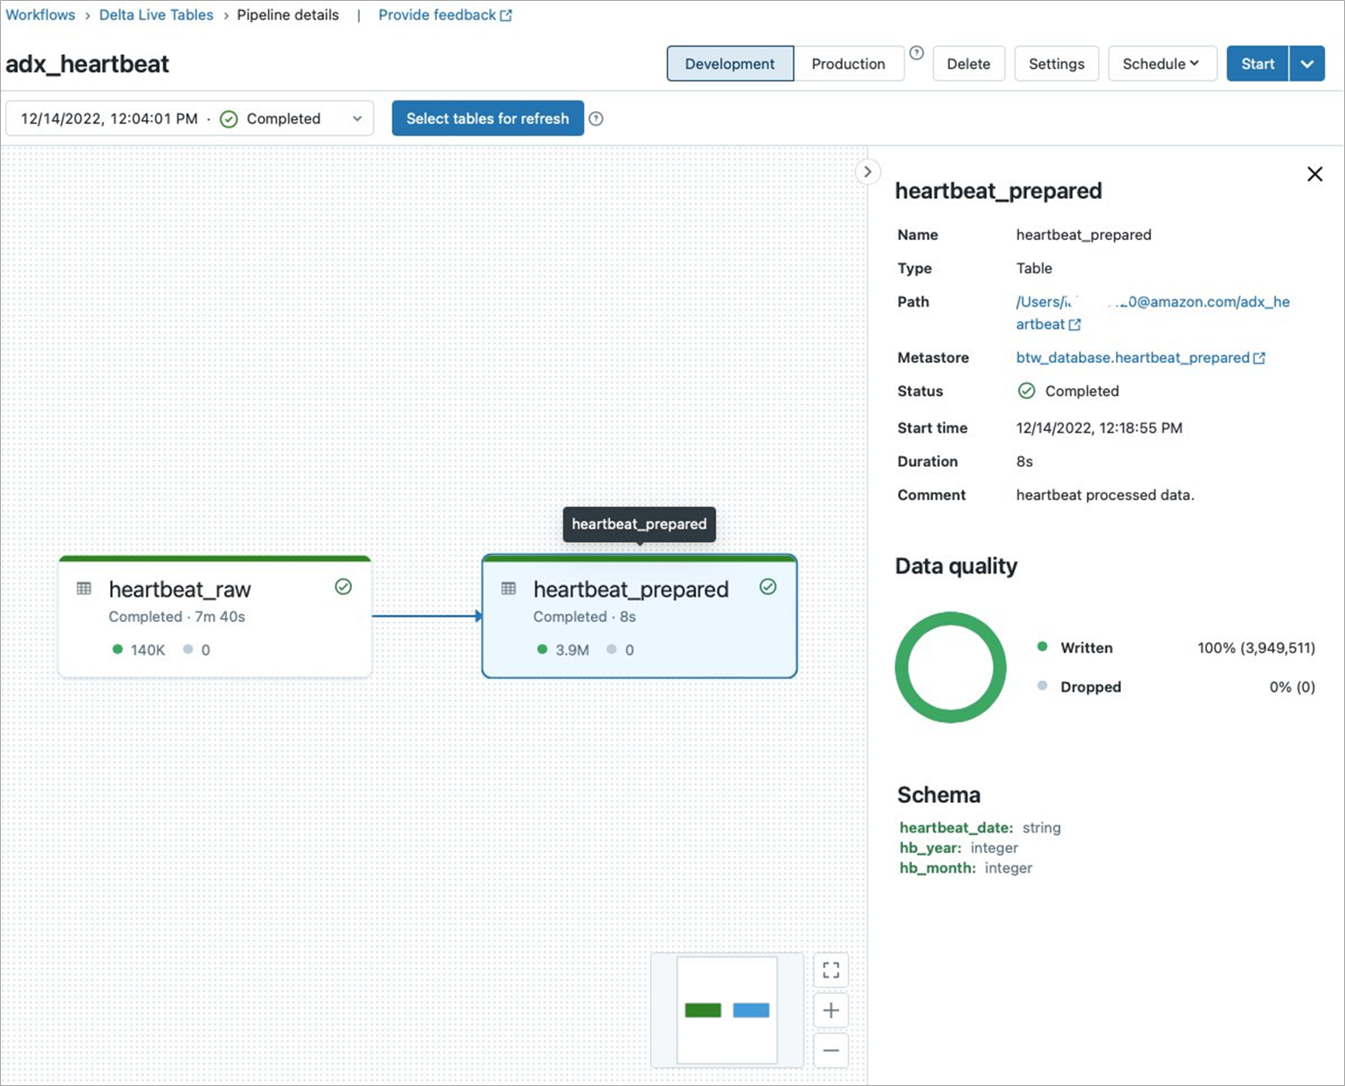This screenshot has width=1345, height=1086.
Task: Open the /Users adx_heartbeat path link
Action: (x=1152, y=313)
